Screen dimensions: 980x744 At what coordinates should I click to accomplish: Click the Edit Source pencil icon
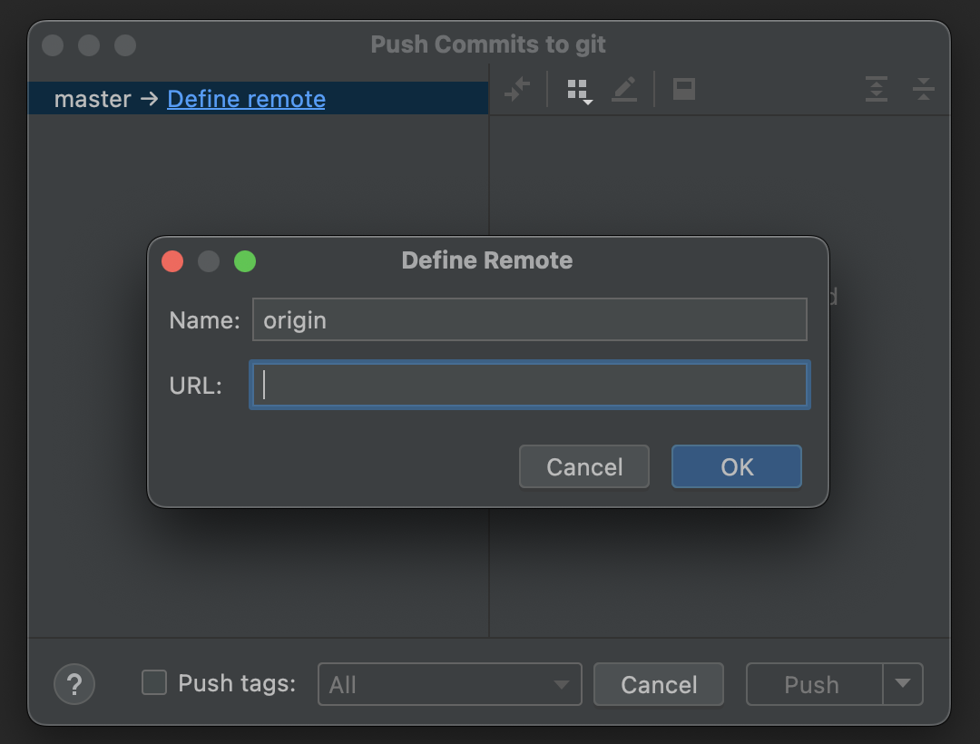pyautogui.click(x=624, y=89)
